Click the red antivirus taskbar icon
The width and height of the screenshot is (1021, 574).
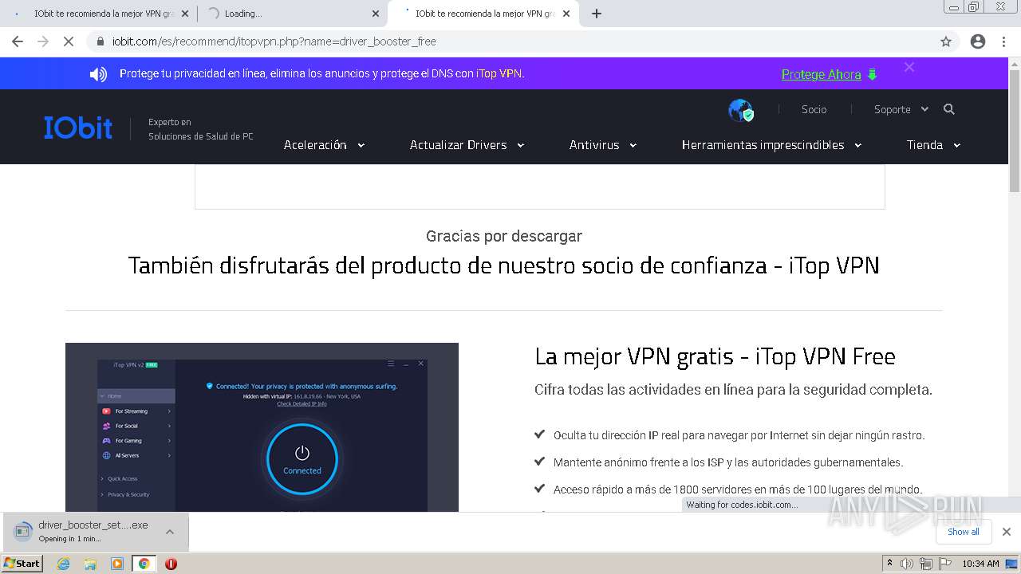[x=171, y=564]
